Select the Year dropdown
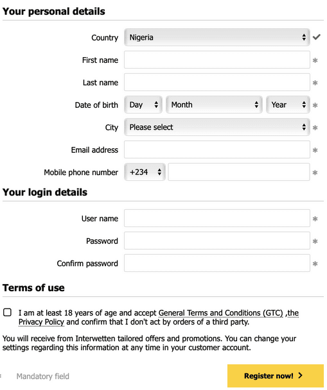Screen dimensions: 327x390 (x=288, y=105)
